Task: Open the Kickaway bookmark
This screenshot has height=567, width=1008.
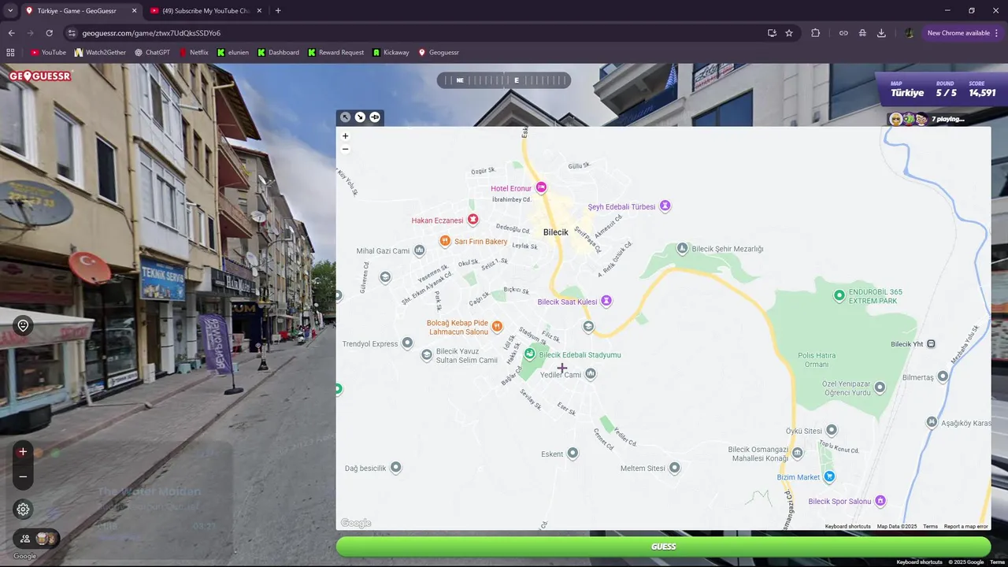Action: tap(391, 52)
